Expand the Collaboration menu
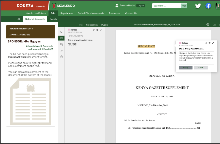Viewport: 220px width, 144px height. pyautogui.click(x=92, y=25)
